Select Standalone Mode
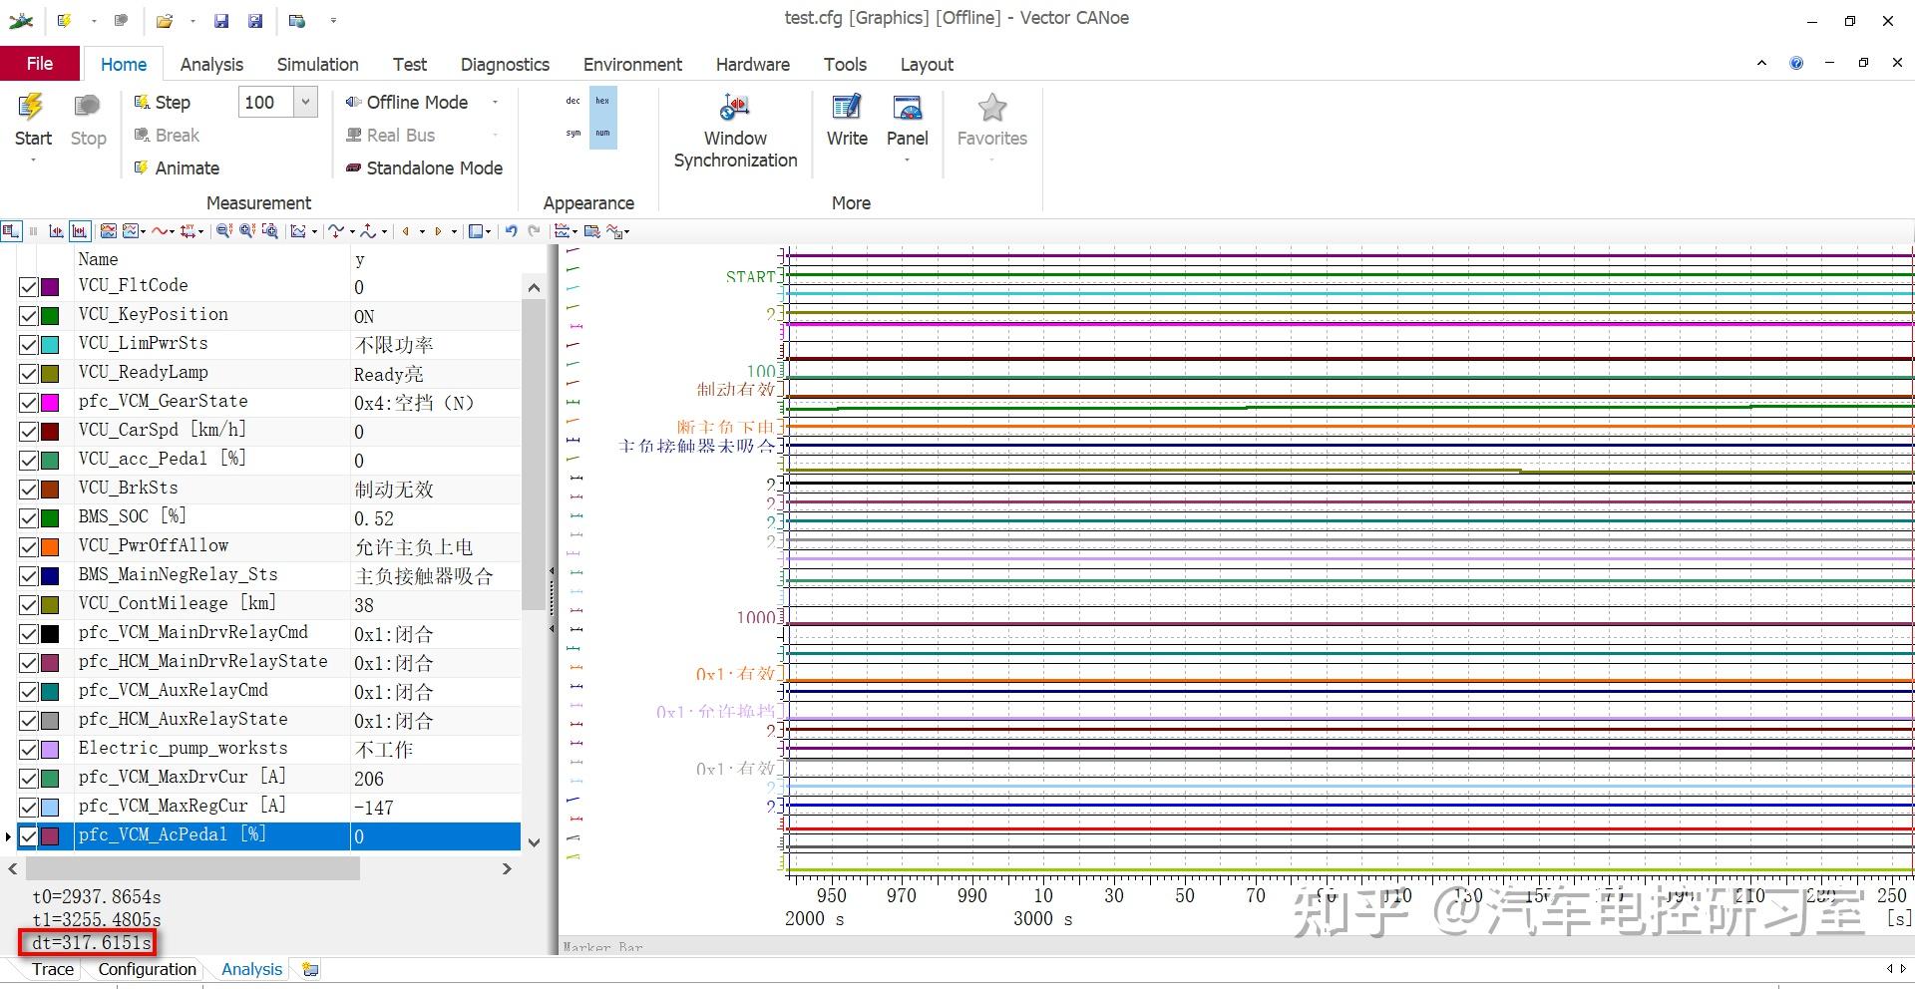 [x=434, y=168]
